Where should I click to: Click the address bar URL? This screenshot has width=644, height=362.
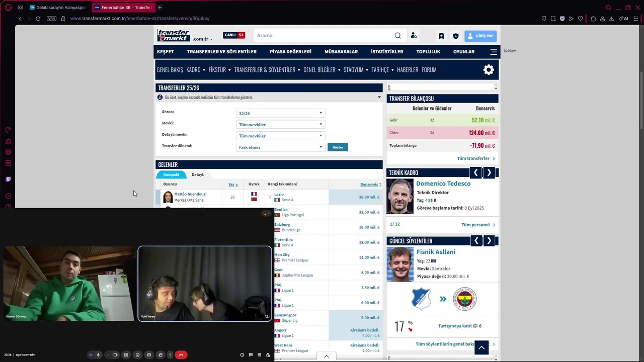pos(140,19)
